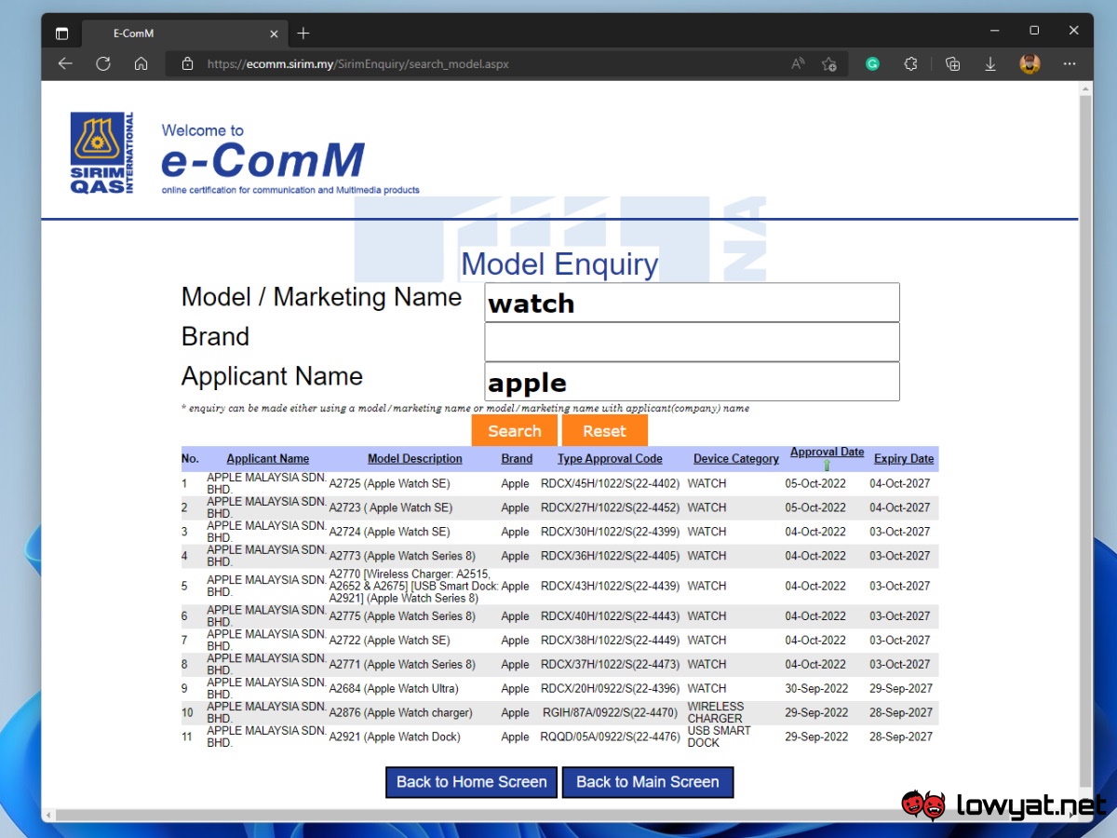1117x838 pixels.
Task: Select A2876 (Apple Watch charger) cell
Action: pyautogui.click(x=401, y=712)
